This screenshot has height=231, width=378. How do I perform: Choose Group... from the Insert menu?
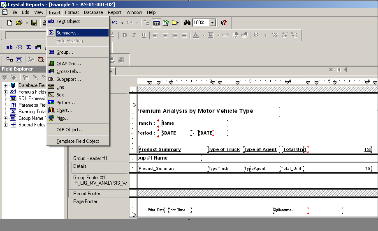(x=78, y=52)
